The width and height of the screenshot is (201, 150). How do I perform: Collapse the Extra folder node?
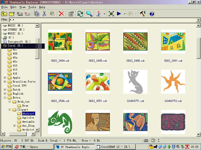tap(5, 97)
